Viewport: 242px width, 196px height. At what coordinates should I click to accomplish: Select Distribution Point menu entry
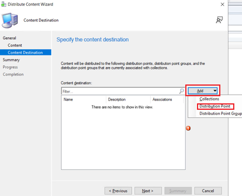click(215, 106)
